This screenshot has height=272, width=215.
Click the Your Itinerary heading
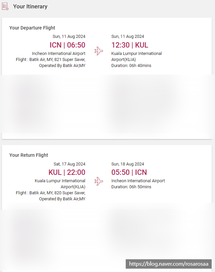point(30,6)
